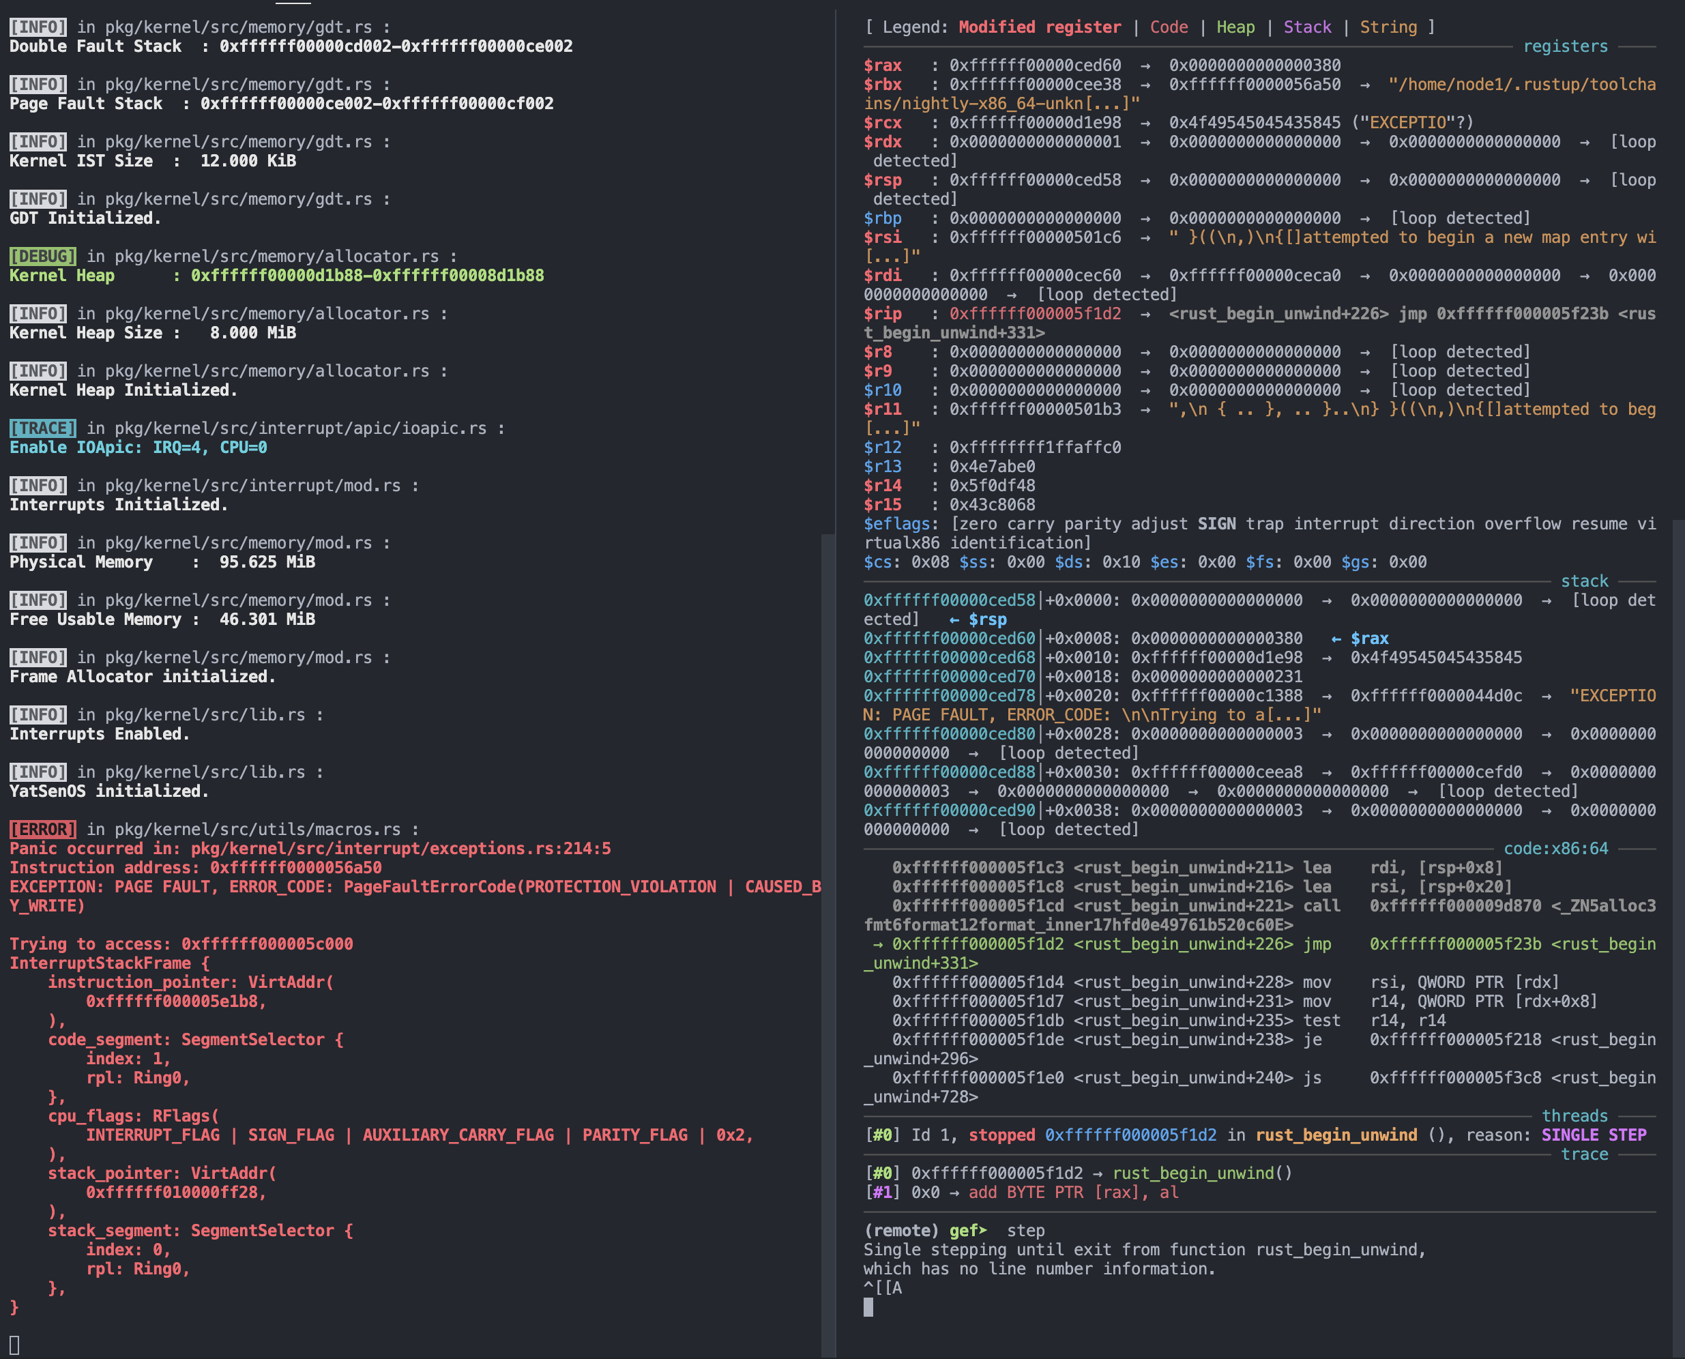Viewport: 1685px width, 1359px height.
Task: Click the left pane cursor box at bottom
Action: 14,1345
